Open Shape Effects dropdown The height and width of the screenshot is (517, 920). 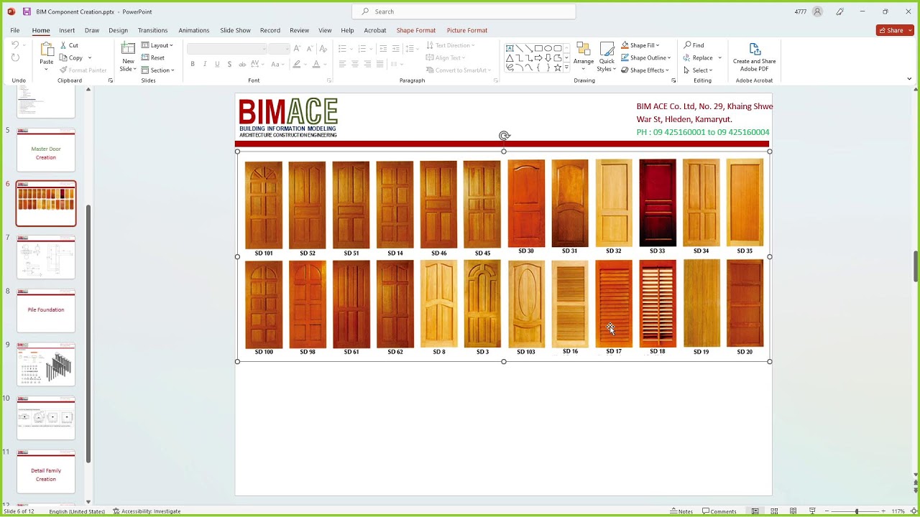coord(645,70)
